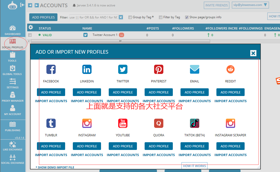Select the Facebook platform icon
Image resolution: width=280 pixels, height=172 pixels.
pos(51,69)
